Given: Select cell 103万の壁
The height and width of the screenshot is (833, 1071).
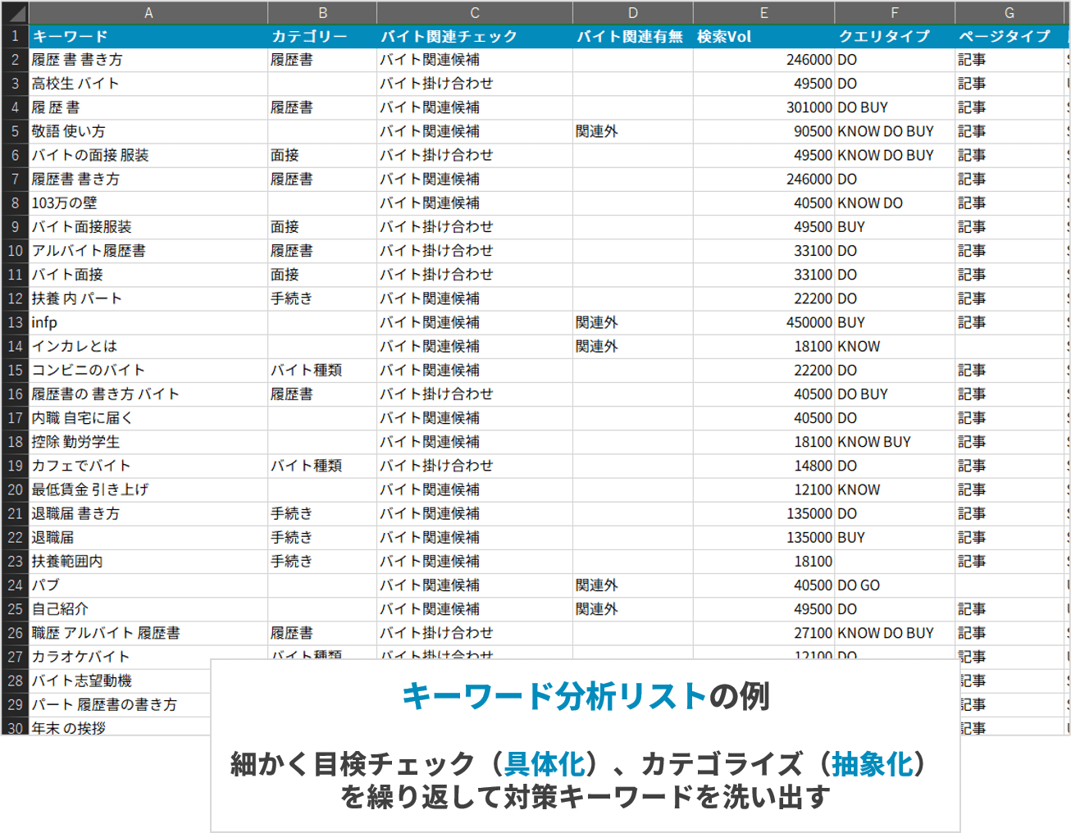Looking at the screenshot, I should click(x=148, y=203).
